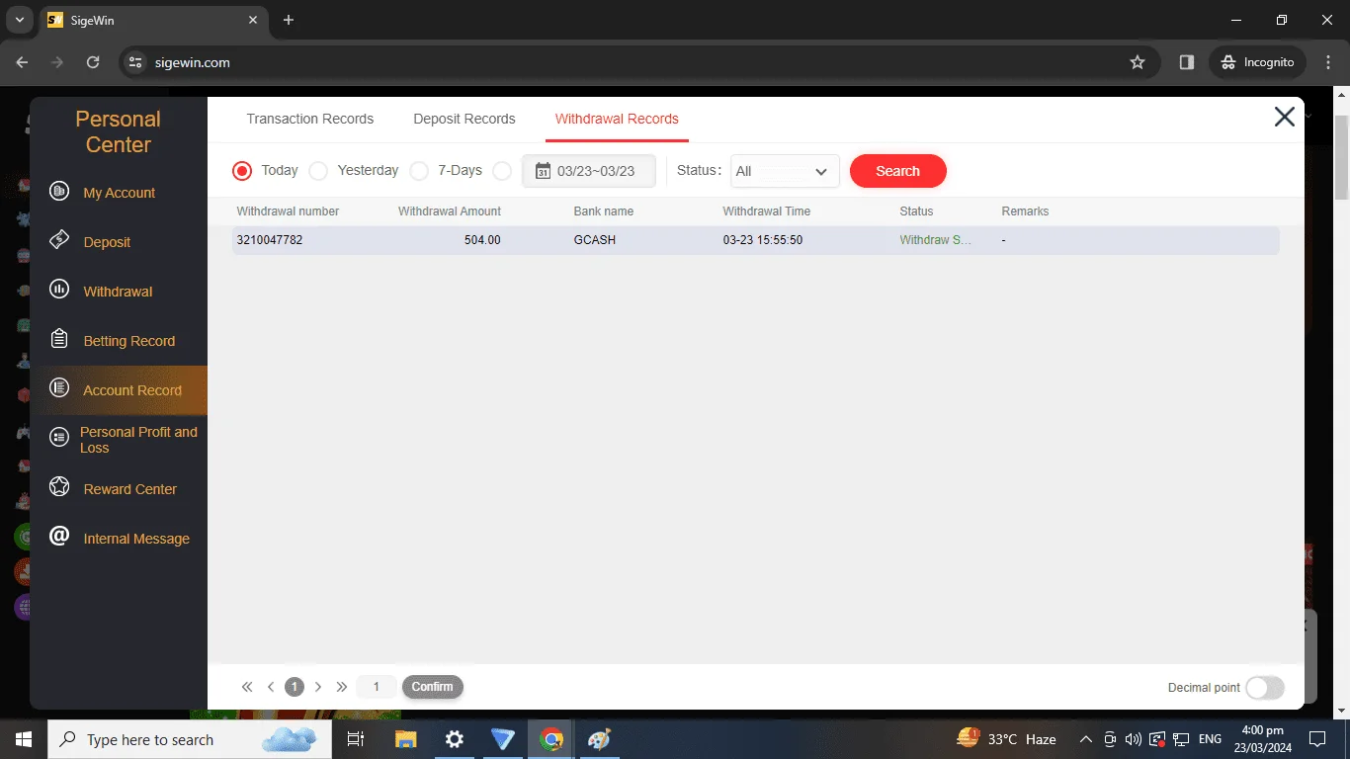Click the Chrome taskbar icon

(551, 739)
